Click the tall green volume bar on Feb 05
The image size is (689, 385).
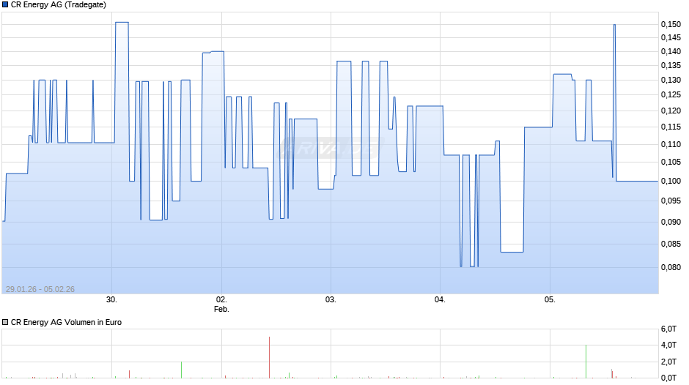pyautogui.click(x=586, y=362)
